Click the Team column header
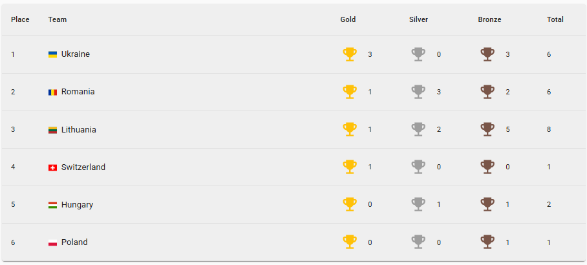The height and width of the screenshot is (265, 587). point(57,19)
